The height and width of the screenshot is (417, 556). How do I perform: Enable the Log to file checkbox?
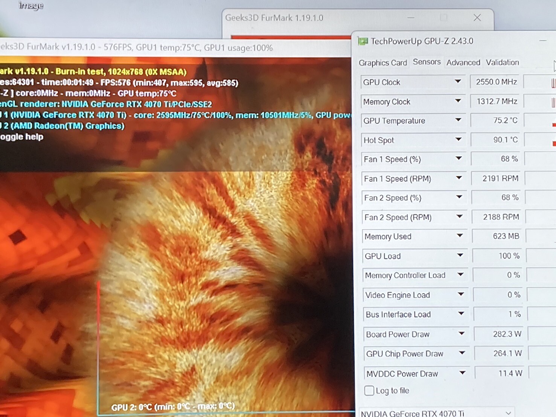coord(369,391)
